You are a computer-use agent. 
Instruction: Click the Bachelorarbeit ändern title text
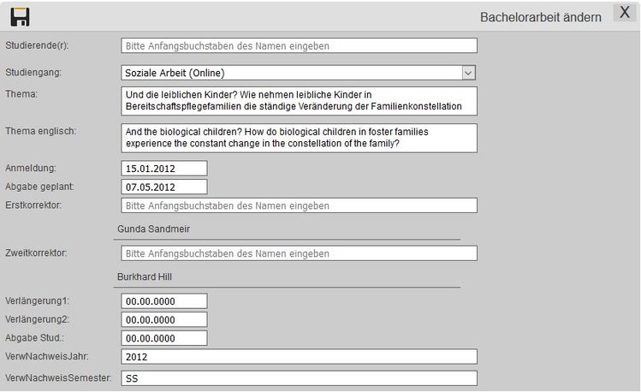tap(541, 17)
